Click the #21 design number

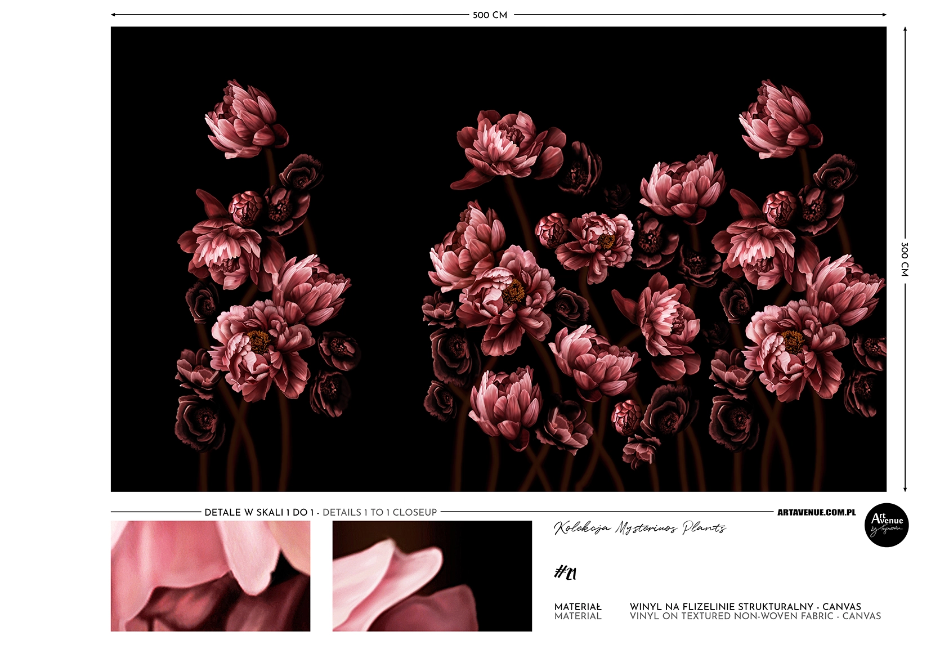pos(565,573)
